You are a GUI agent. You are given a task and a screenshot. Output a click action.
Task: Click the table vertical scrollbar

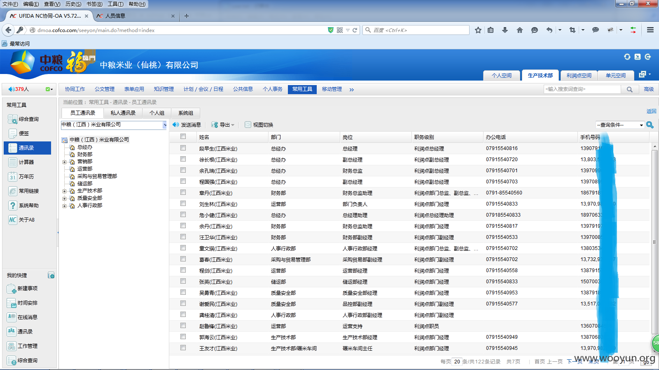tap(654, 241)
